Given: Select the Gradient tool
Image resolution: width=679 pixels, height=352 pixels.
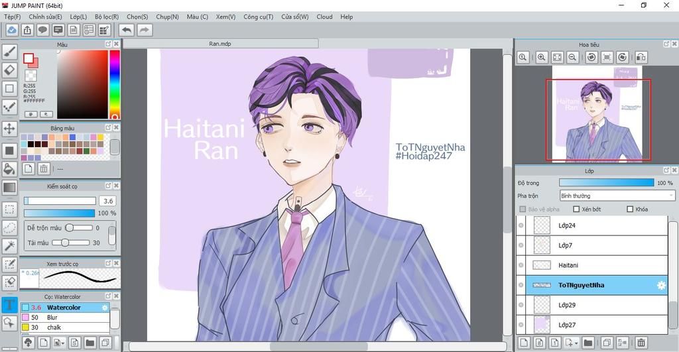Looking at the screenshot, I should pyautogui.click(x=9, y=188).
